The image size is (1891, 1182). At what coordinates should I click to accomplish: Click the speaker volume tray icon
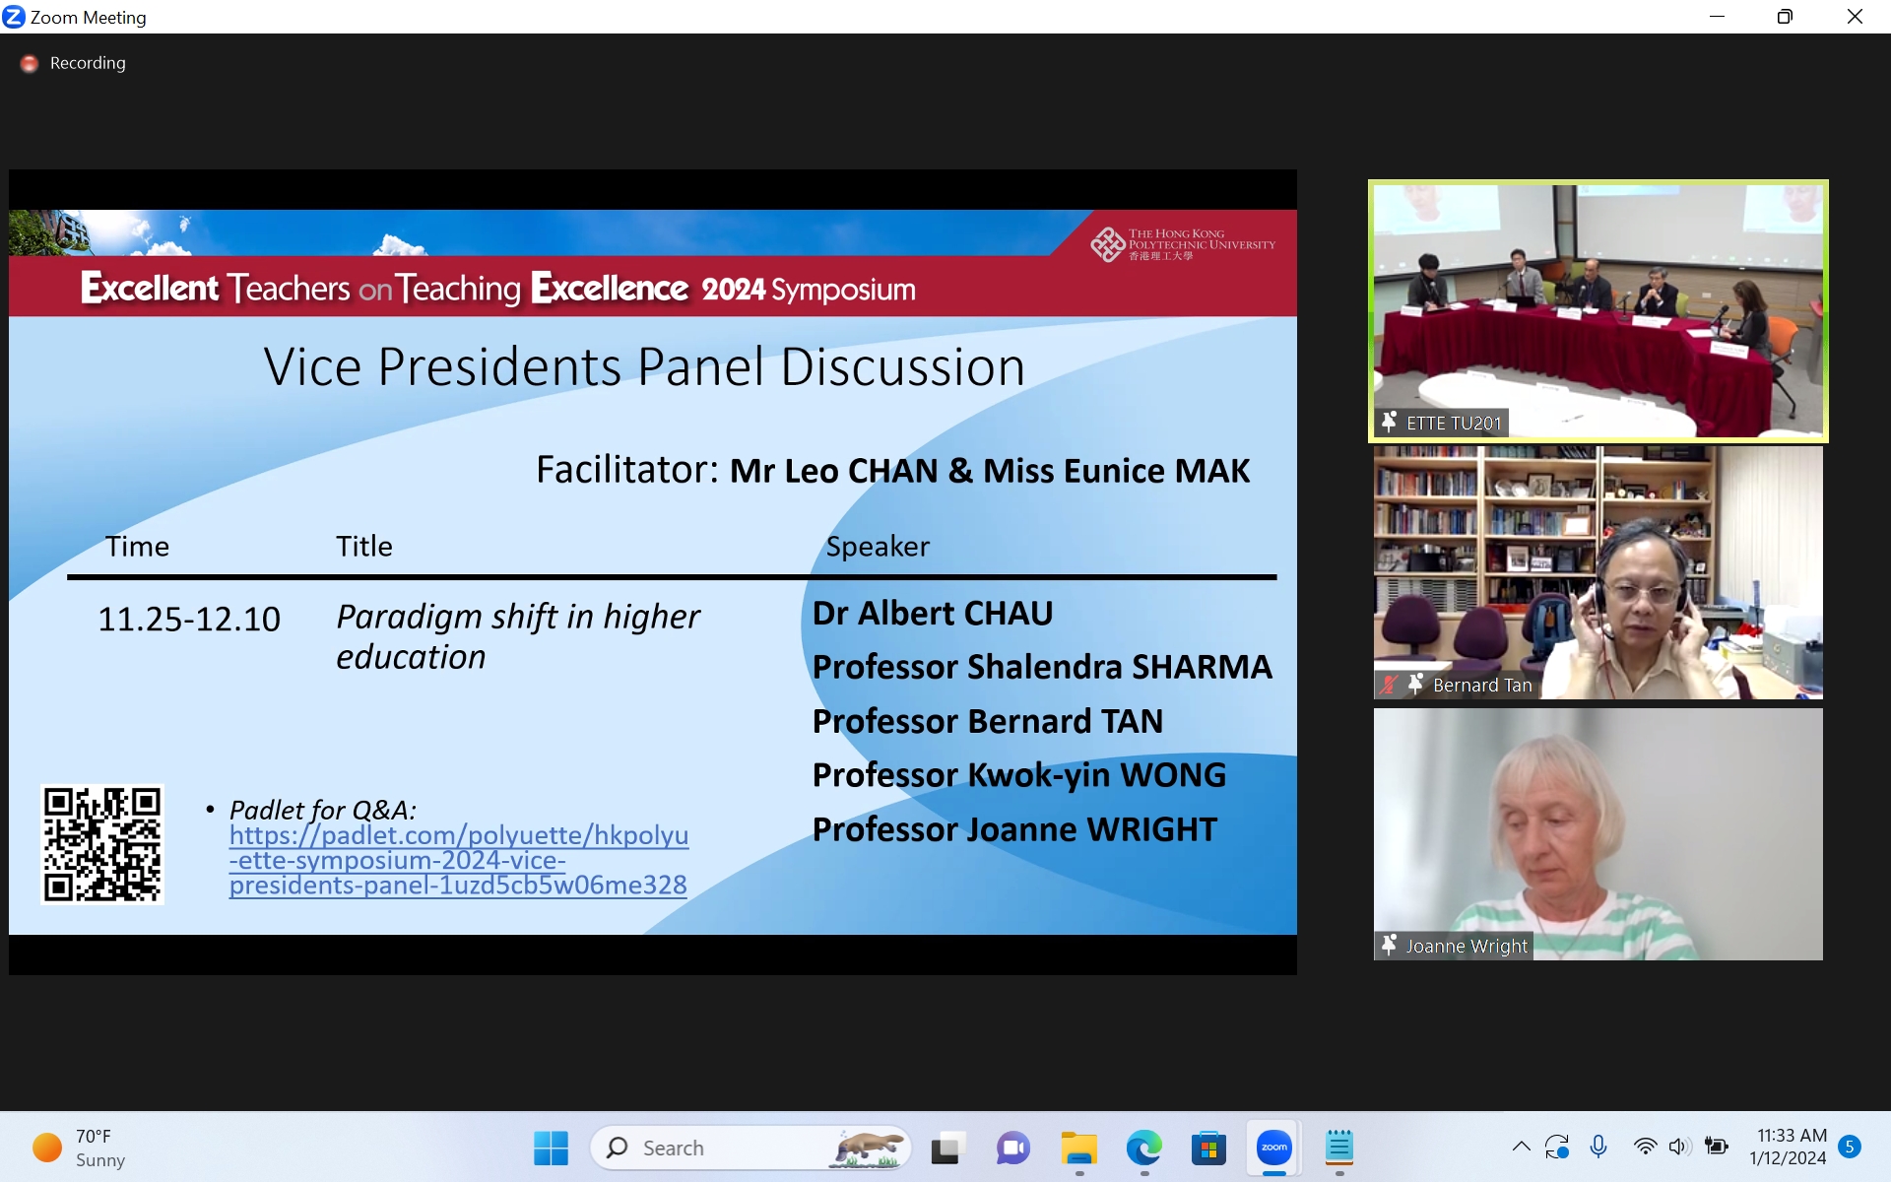pyautogui.click(x=1679, y=1147)
